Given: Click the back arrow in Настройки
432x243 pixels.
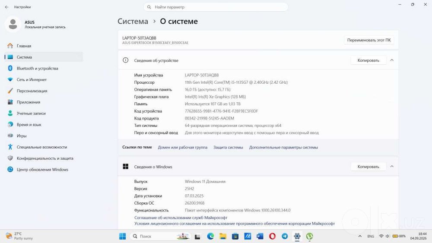Looking at the screenshot, I should pos(6,7).
